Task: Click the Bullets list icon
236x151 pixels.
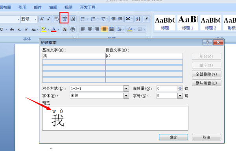Action: pyautogui.click(x=83, y=19)
